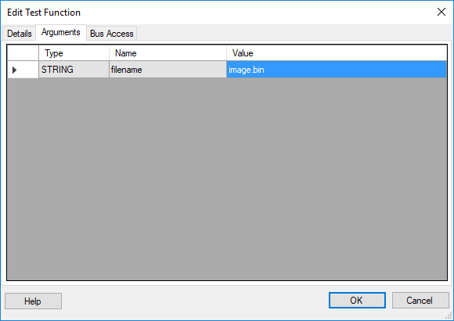Image resolution: width=454 pixels, height=321 pixels.
Task: Click the divider between Name and Value headers
Action: tap(226, 53)
